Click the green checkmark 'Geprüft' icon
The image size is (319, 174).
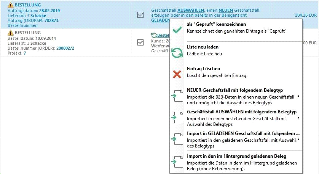[177, 30]
